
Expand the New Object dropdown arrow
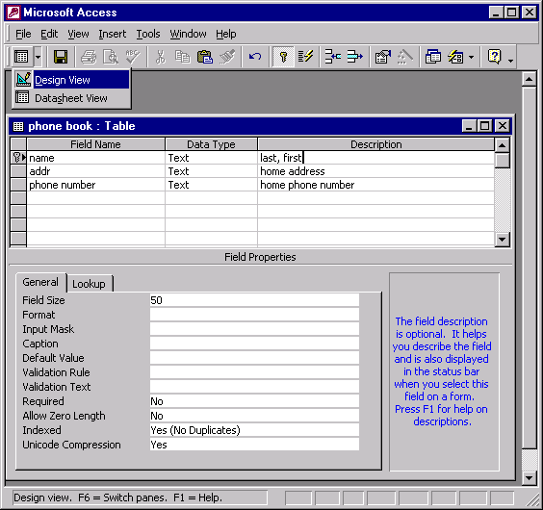(x=472, y=57)
